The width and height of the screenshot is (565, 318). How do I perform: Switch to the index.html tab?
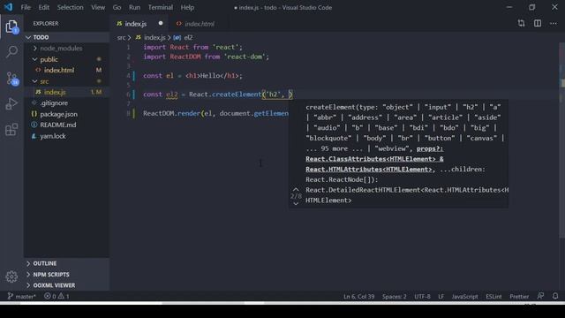200,24
